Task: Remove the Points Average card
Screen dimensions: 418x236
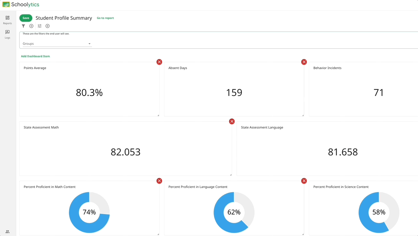Action: point(159,62)
